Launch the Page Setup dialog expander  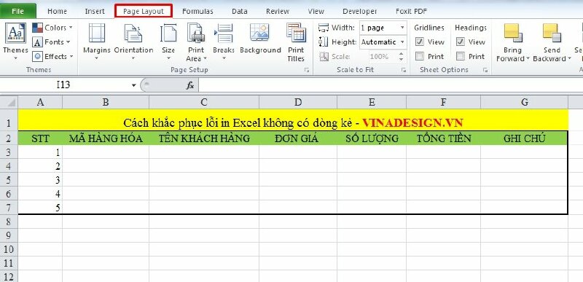307,70
